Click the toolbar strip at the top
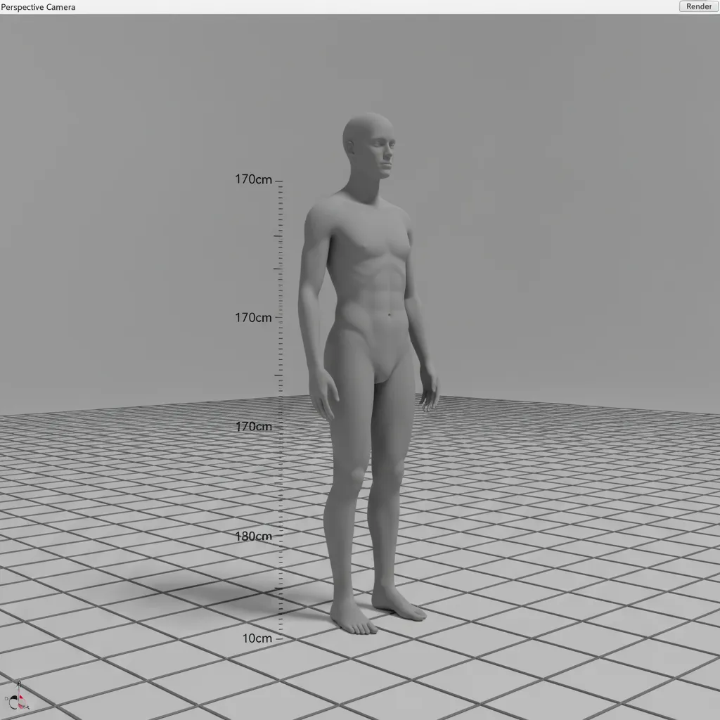This screenshot has width=720, height=720. click(x=352, y=7)
